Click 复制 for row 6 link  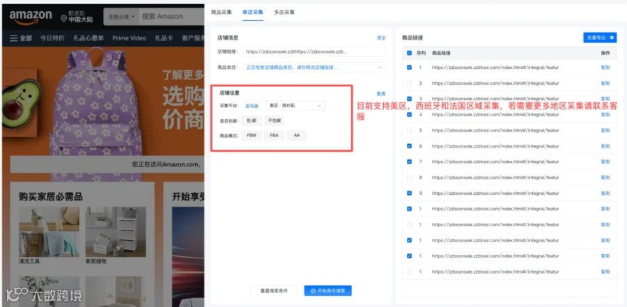pyautogui.click(x=605, y=146)
